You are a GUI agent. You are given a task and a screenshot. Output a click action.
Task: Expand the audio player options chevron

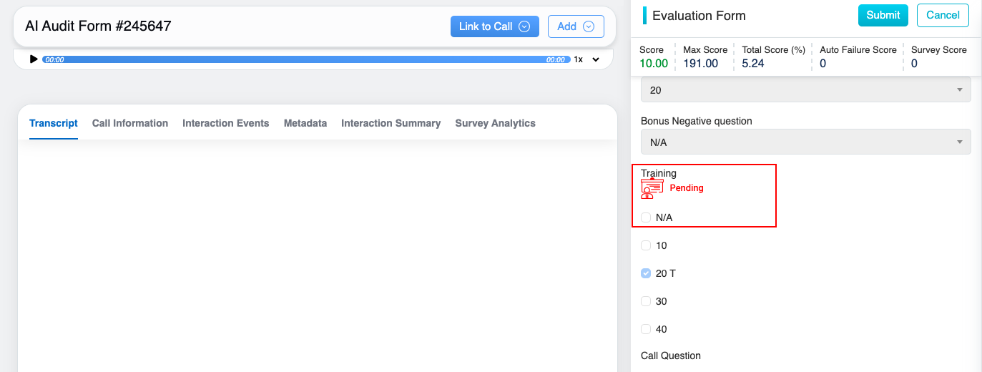tap(596, 59)
